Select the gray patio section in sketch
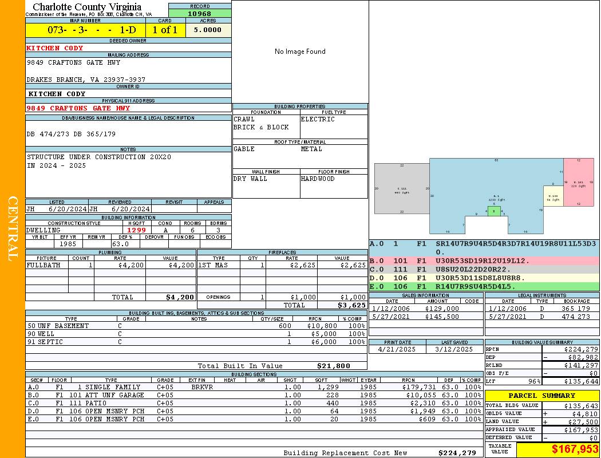Screen dimensions: 601x458 [402, 188]
